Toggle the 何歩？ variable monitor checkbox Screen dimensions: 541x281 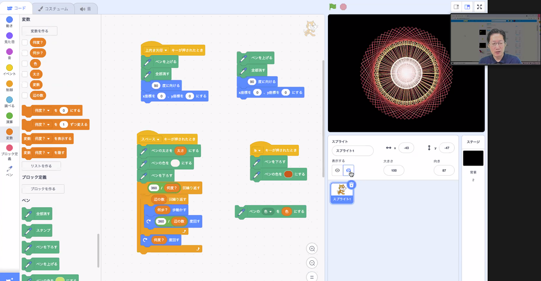coord(25,53)
